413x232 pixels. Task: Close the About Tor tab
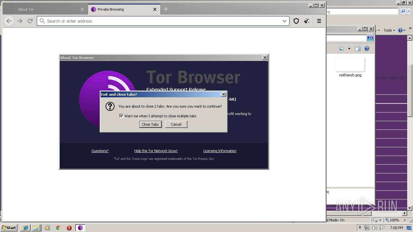pos(82,9)
